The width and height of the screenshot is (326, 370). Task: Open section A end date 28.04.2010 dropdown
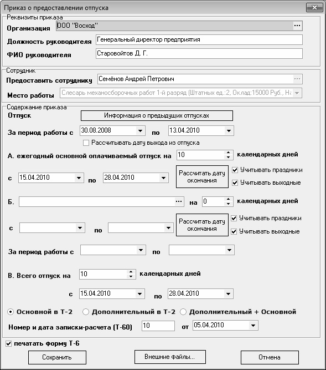[x=163, y=178]
